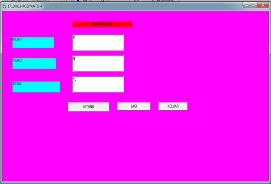
Task: Click the NILAI 1 cyan label
Action: (x=33, y=43)
